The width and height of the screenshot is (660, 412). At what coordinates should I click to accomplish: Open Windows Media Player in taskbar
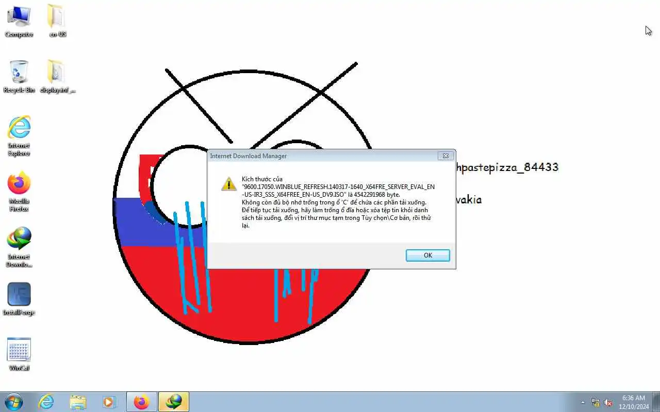coord(109,402)
